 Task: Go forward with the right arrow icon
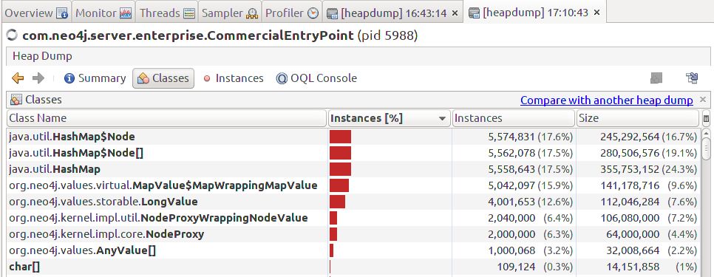pos(38,78)
